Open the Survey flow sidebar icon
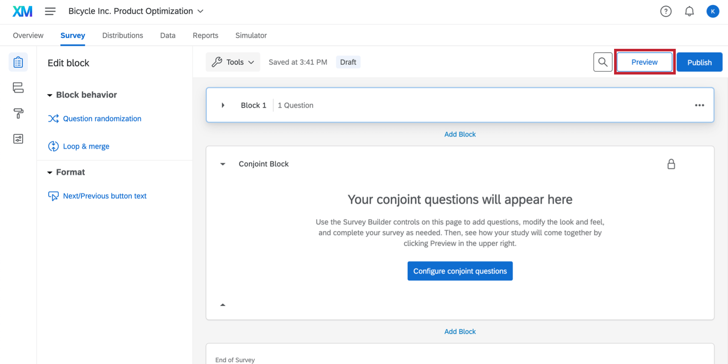The image size is (728, 364). click(x=18, y=88)
